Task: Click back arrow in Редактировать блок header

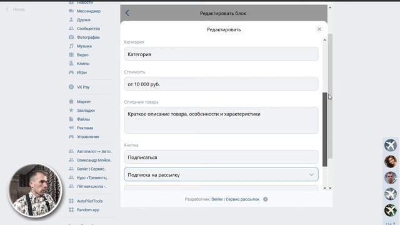Action: [x=127, y=13]
